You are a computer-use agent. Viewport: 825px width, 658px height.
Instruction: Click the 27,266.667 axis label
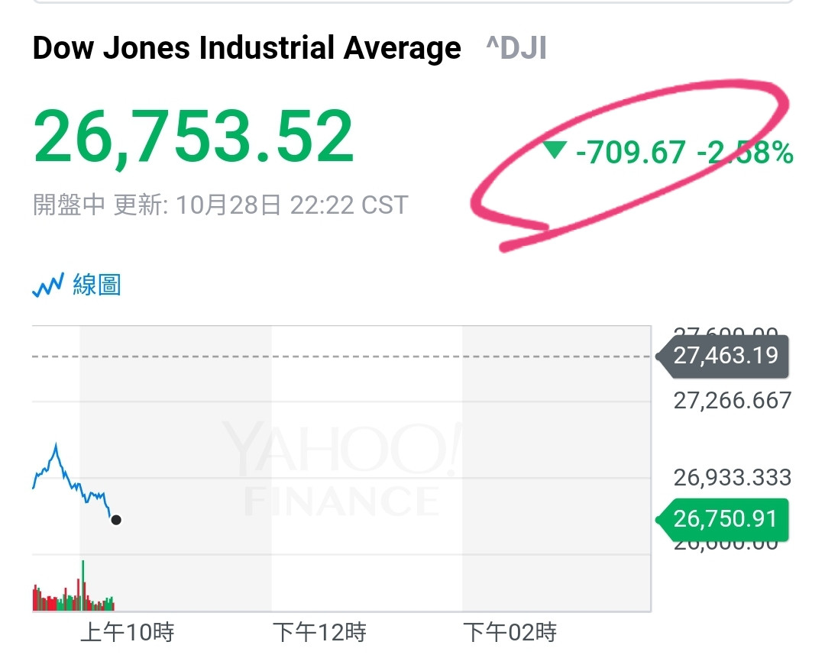tap(732, 401)
